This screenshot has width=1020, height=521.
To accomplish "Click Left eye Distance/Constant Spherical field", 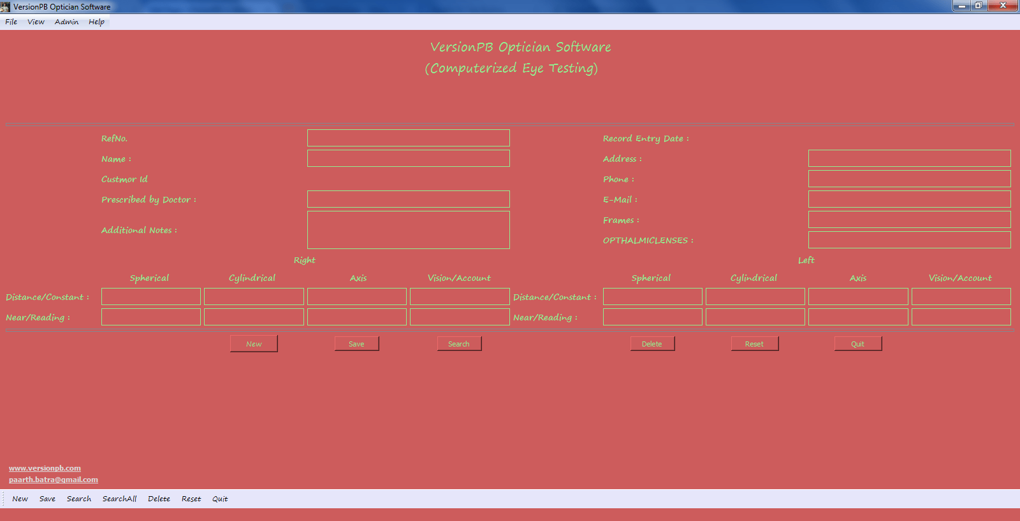I will (x=653, y=297).
